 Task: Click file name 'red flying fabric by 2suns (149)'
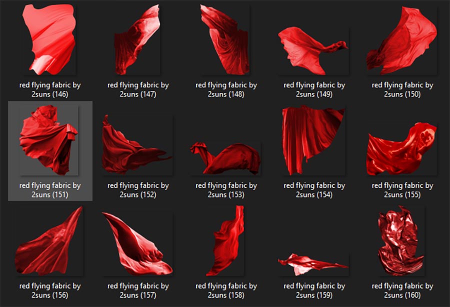tap(314, 89)
